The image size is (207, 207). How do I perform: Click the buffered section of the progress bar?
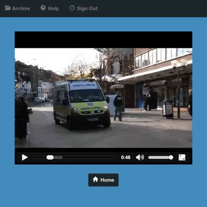58,157
